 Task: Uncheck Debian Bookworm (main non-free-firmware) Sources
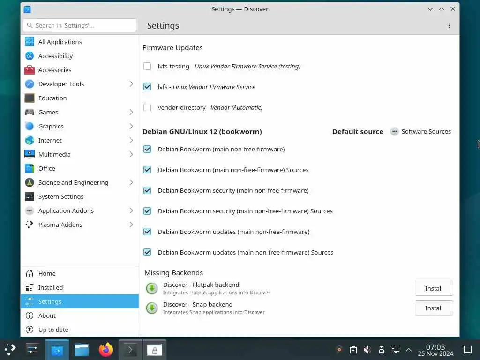pos(147,170)
